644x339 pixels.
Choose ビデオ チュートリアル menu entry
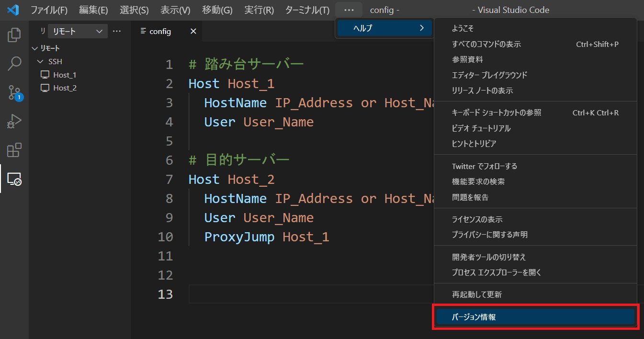[535, 128]
